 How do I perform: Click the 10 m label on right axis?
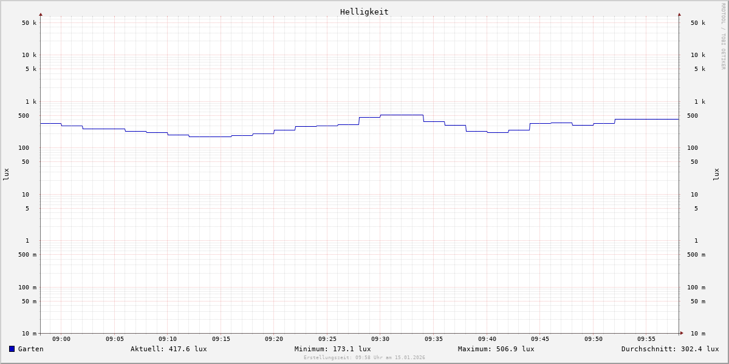pos(698,334)
